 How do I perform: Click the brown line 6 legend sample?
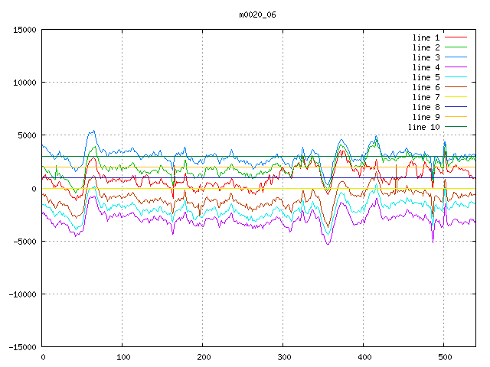(x=456, y=87)
